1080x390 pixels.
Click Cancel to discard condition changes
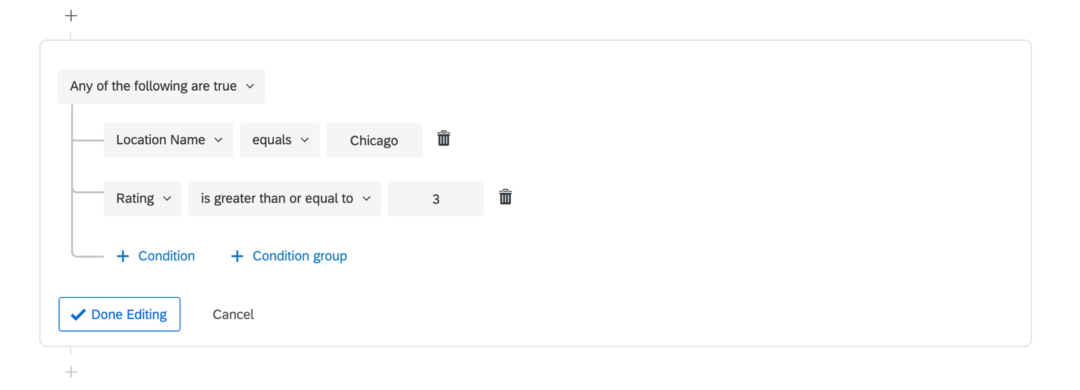click(x=233, y=314)
